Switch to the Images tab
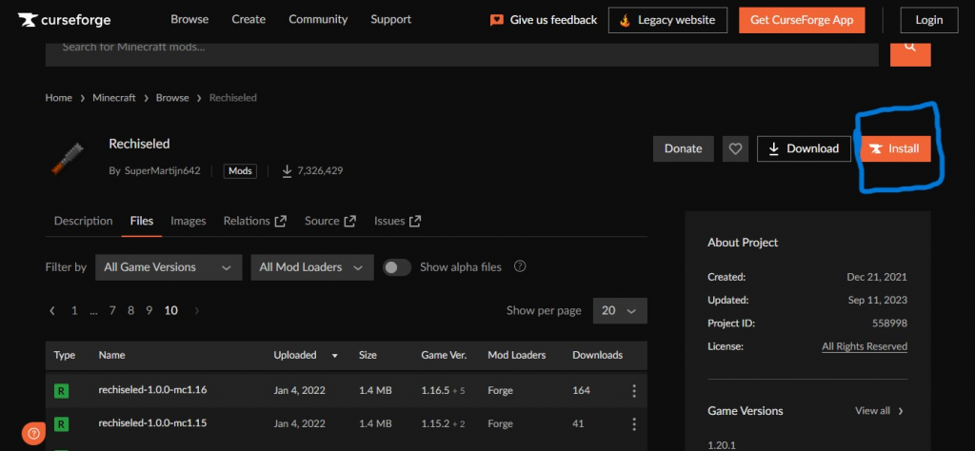 tap(189, 221)
